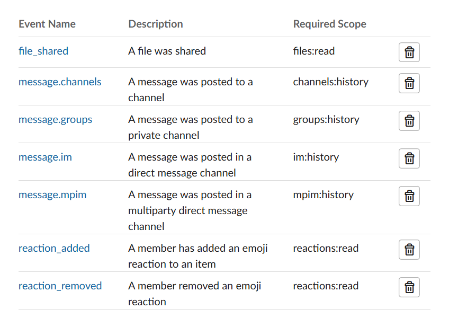The height and width of the screenshot is (318, 449).
Task: Click the reaction_added event link
Action: pyautogui.click(x=54, y=249)
